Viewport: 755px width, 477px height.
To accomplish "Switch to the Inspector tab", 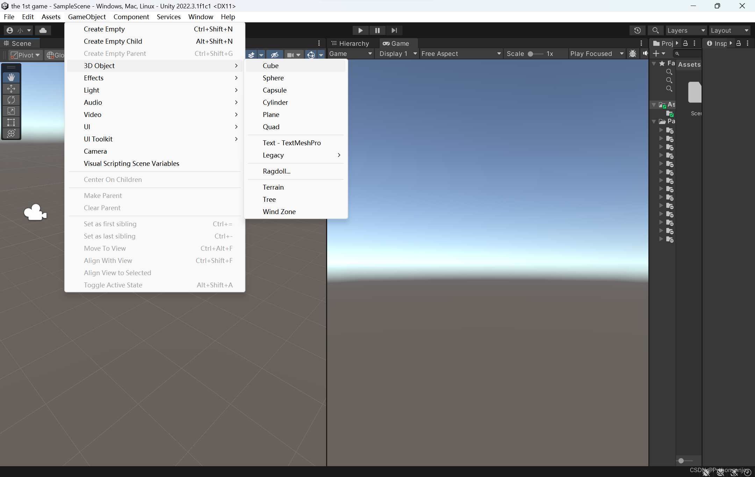I will tap(717, 43).
